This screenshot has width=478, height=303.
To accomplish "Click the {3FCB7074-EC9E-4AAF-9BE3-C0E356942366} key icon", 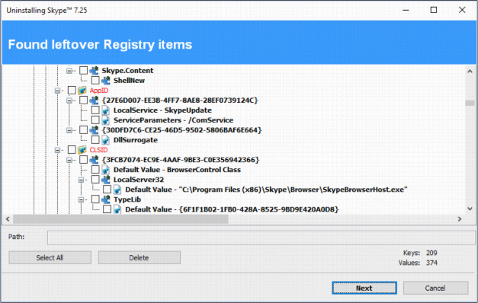I will [x=94, y=160].
